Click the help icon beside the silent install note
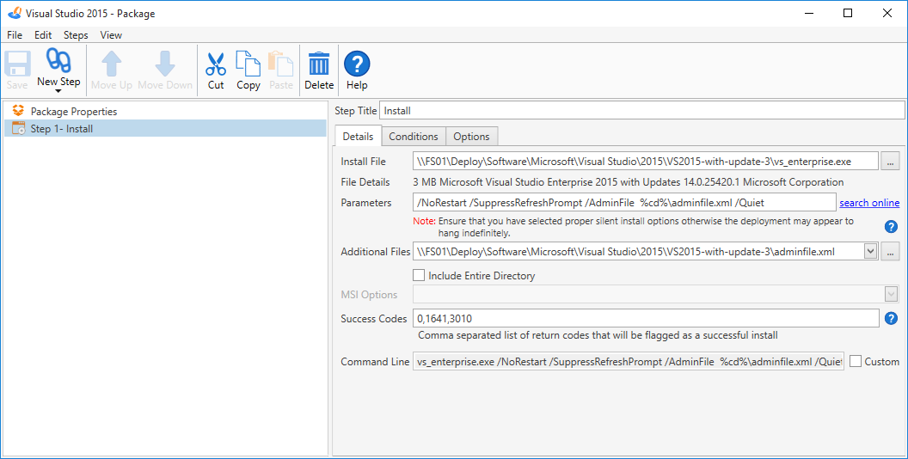The image size is (908, 459). tap(892, 227)
